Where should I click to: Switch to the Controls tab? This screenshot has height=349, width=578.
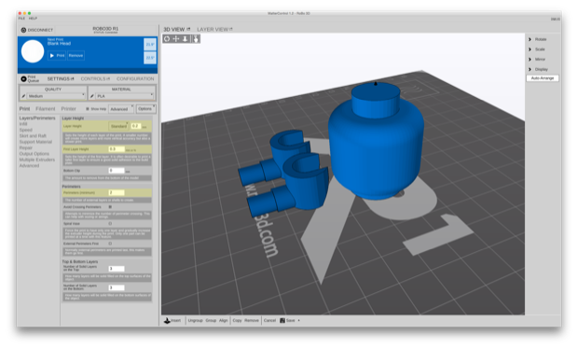[x=93, y=79]
